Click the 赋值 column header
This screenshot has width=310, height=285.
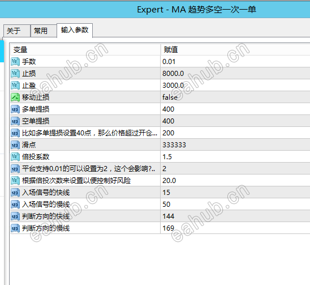tap(235, 49)
